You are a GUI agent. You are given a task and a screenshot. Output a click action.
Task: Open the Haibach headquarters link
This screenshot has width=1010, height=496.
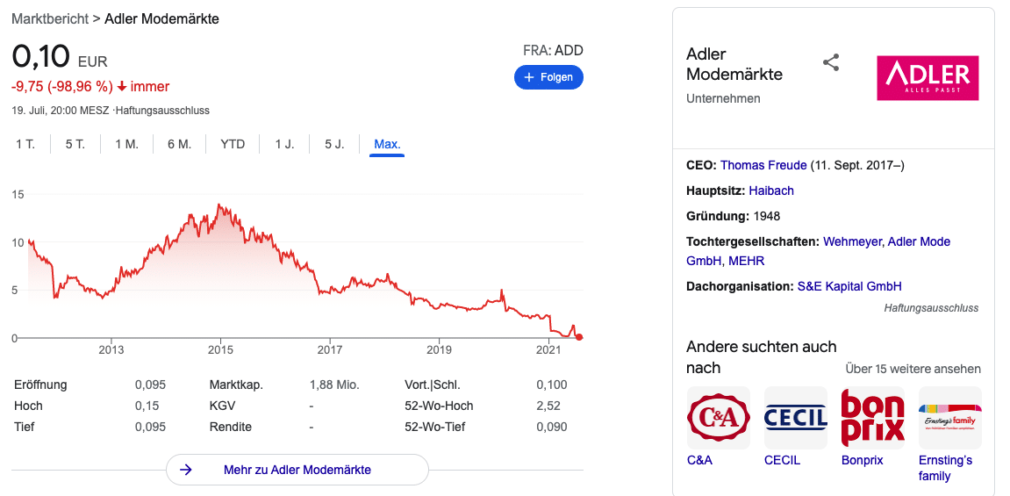coord(771,190)
